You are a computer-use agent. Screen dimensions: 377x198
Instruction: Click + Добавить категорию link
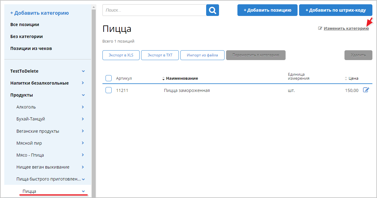39,13
